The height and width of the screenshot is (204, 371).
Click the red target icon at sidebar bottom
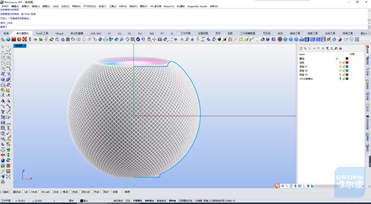pyautogui.click(x=3, y=182)
